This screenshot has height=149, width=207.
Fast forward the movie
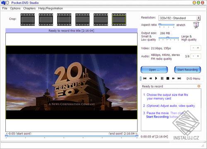click(x=173, y=78)
